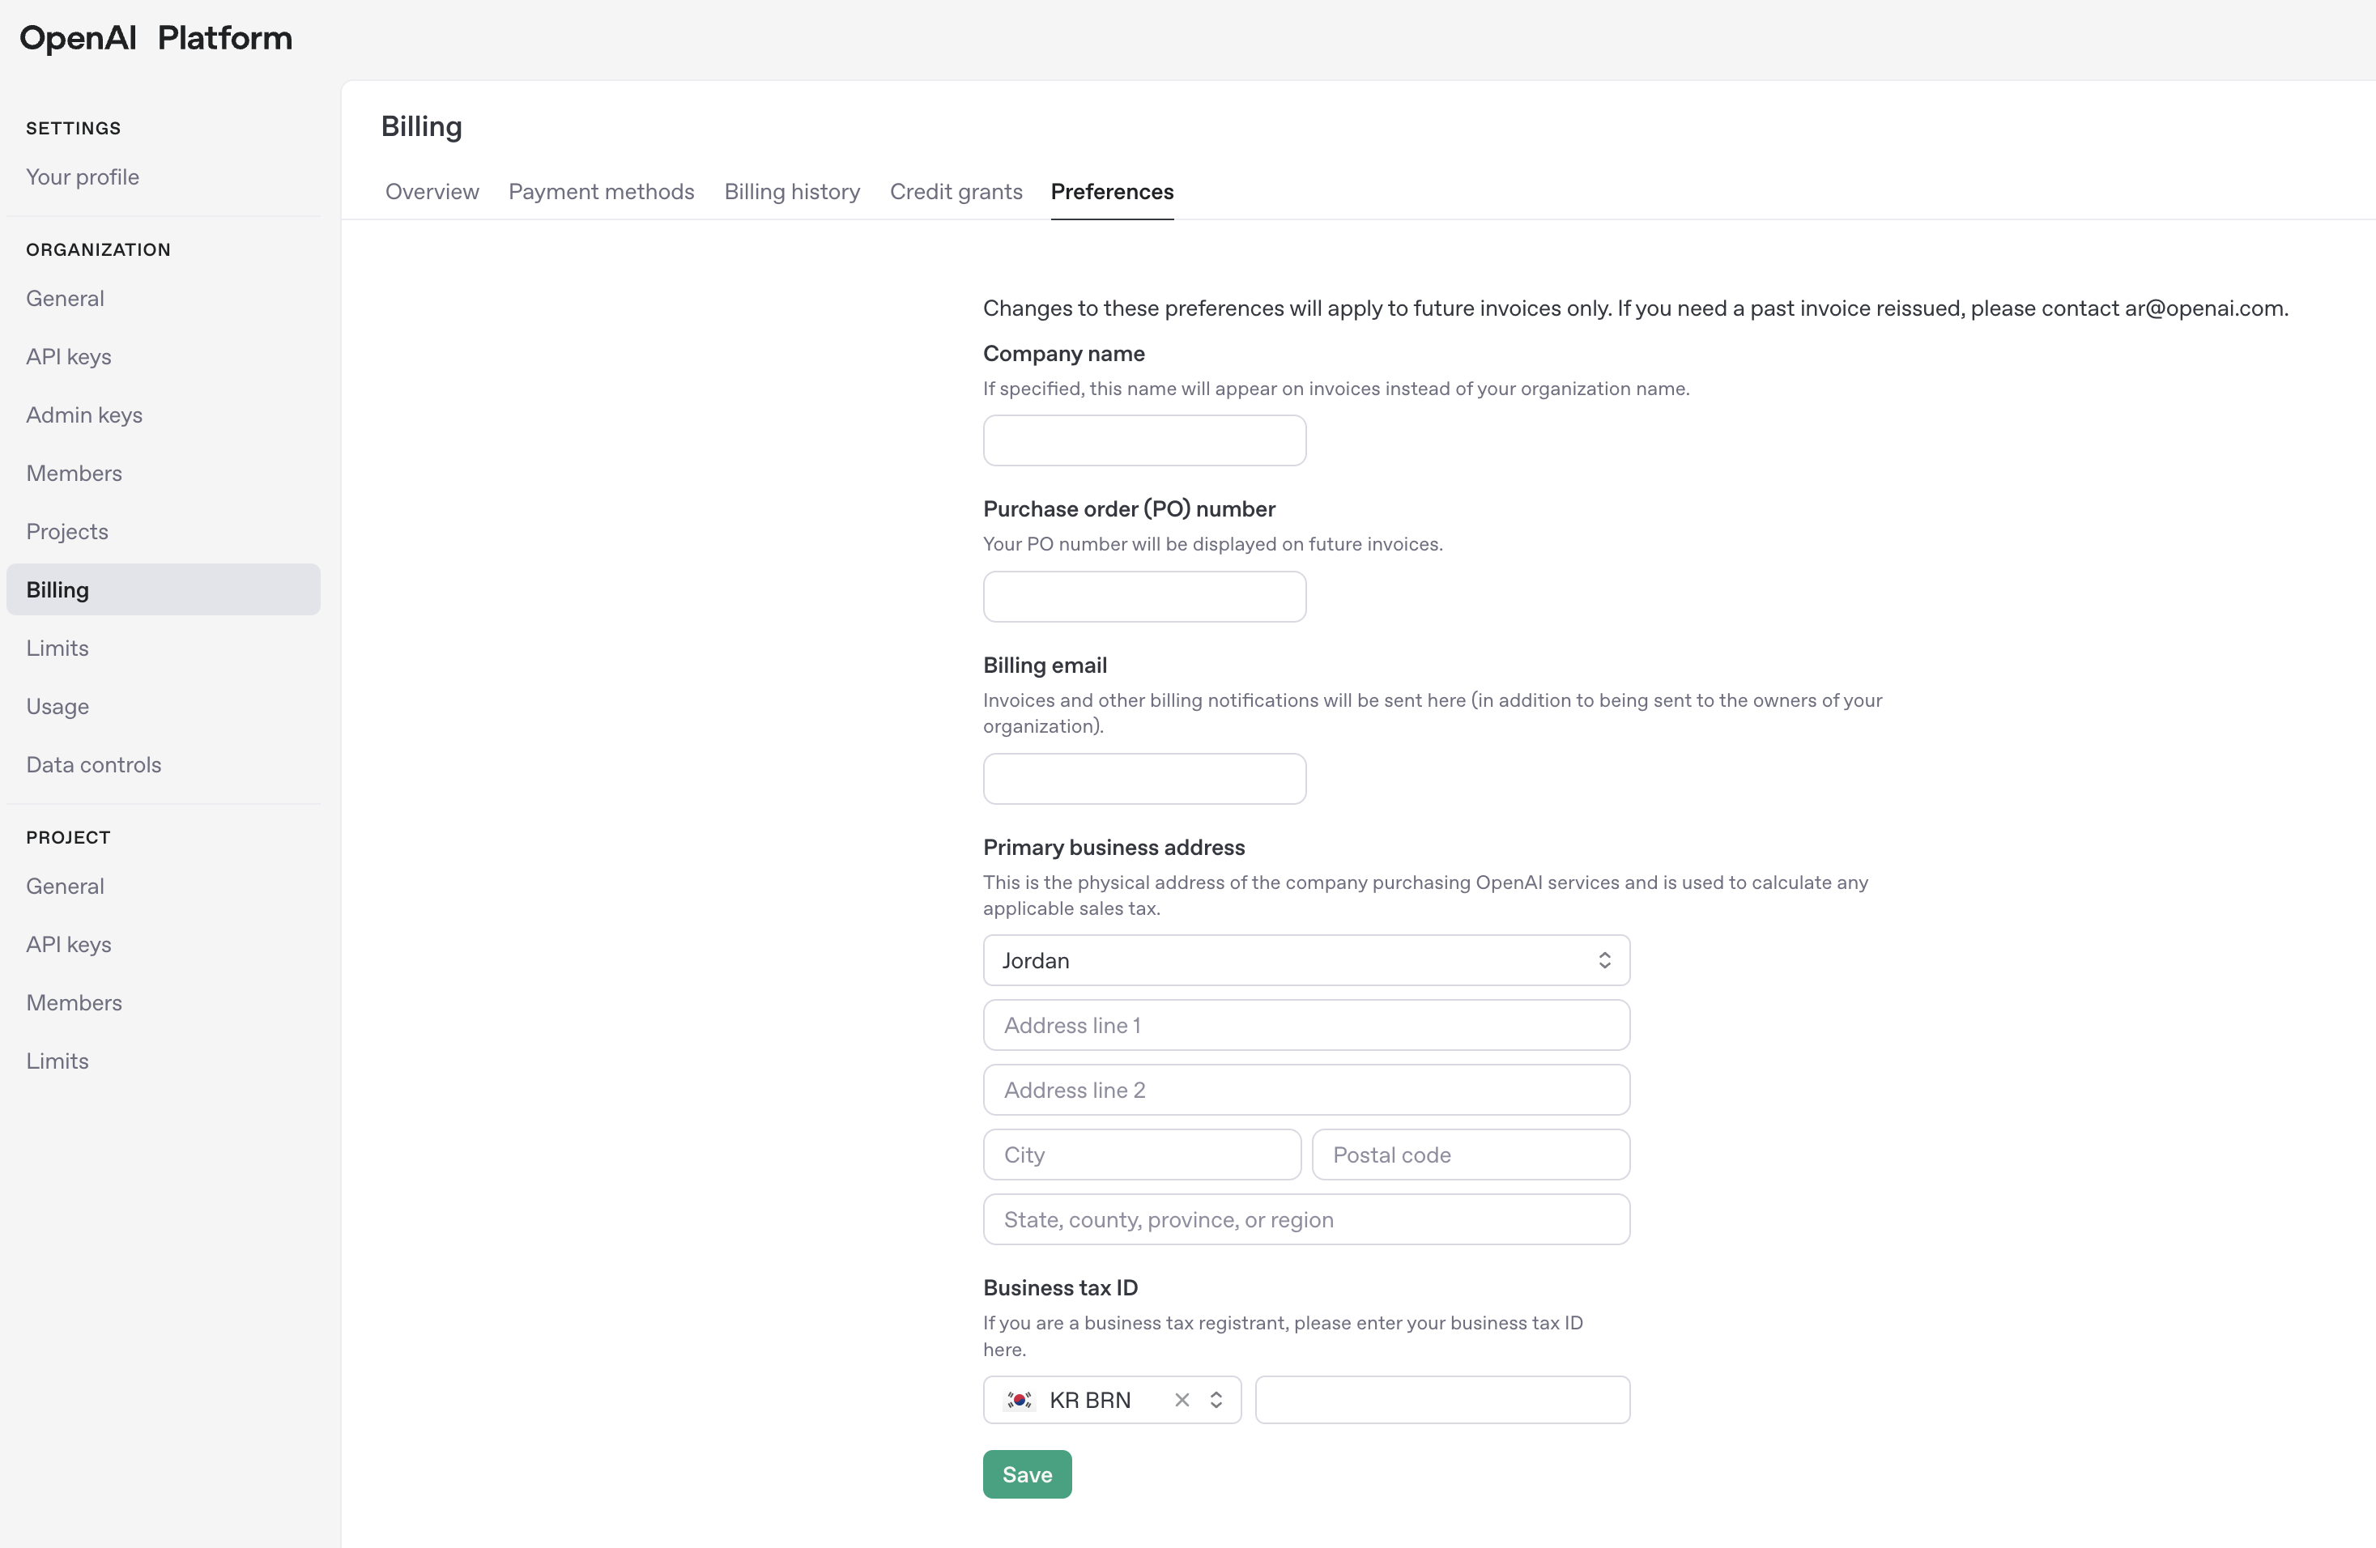2376x1548 pixels.
Task: Open Data controls settings
Action: (x=94, y=764)
